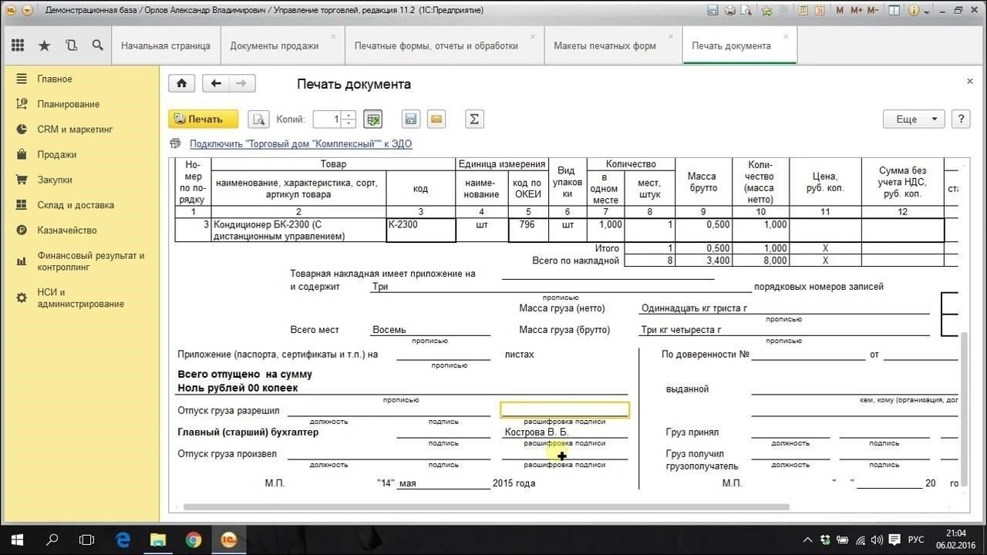
Task: Close the Документы продажи tab
Action: (333, 36)
